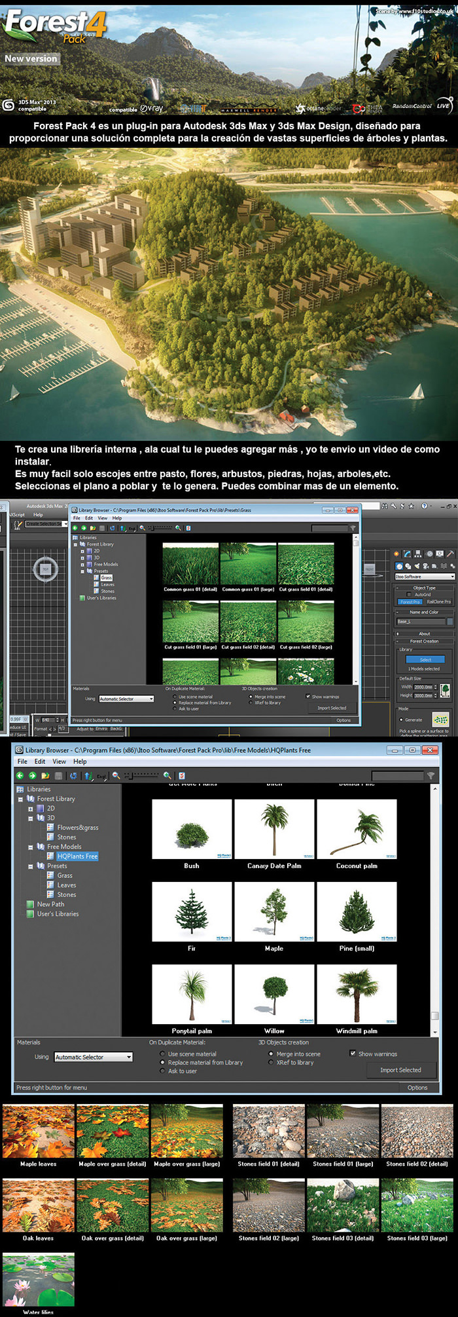Go back in HQPlants Free browser toolbar
The width and height of the screenshot is (458, 1317).
(20, 776)
